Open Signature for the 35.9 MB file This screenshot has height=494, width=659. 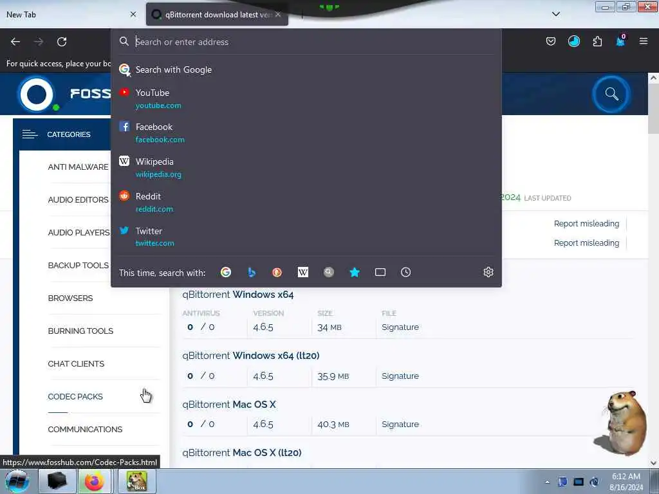pyautogui.click(x=400, y=376)
